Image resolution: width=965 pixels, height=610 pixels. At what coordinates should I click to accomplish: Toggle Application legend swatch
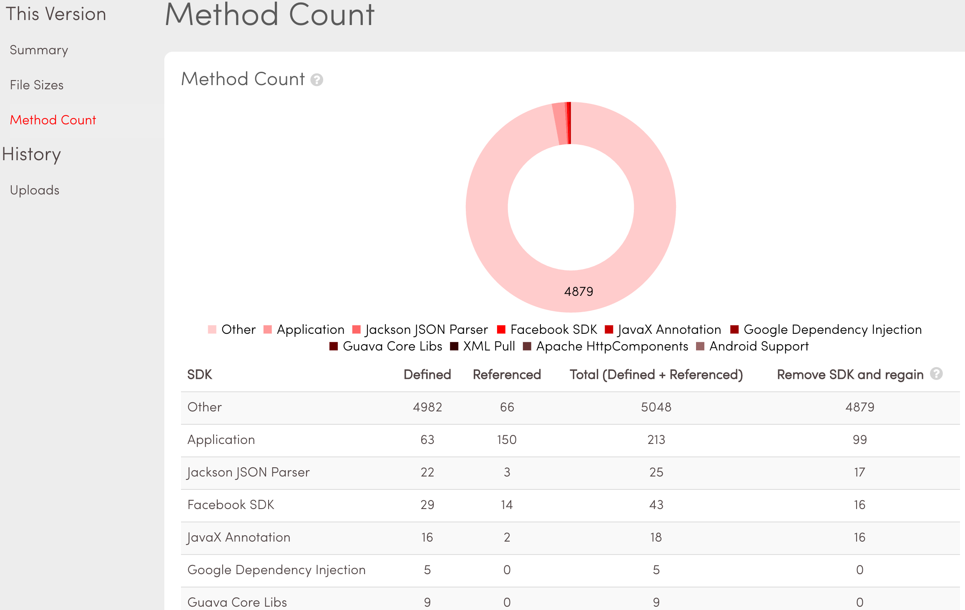coord(268,330)
